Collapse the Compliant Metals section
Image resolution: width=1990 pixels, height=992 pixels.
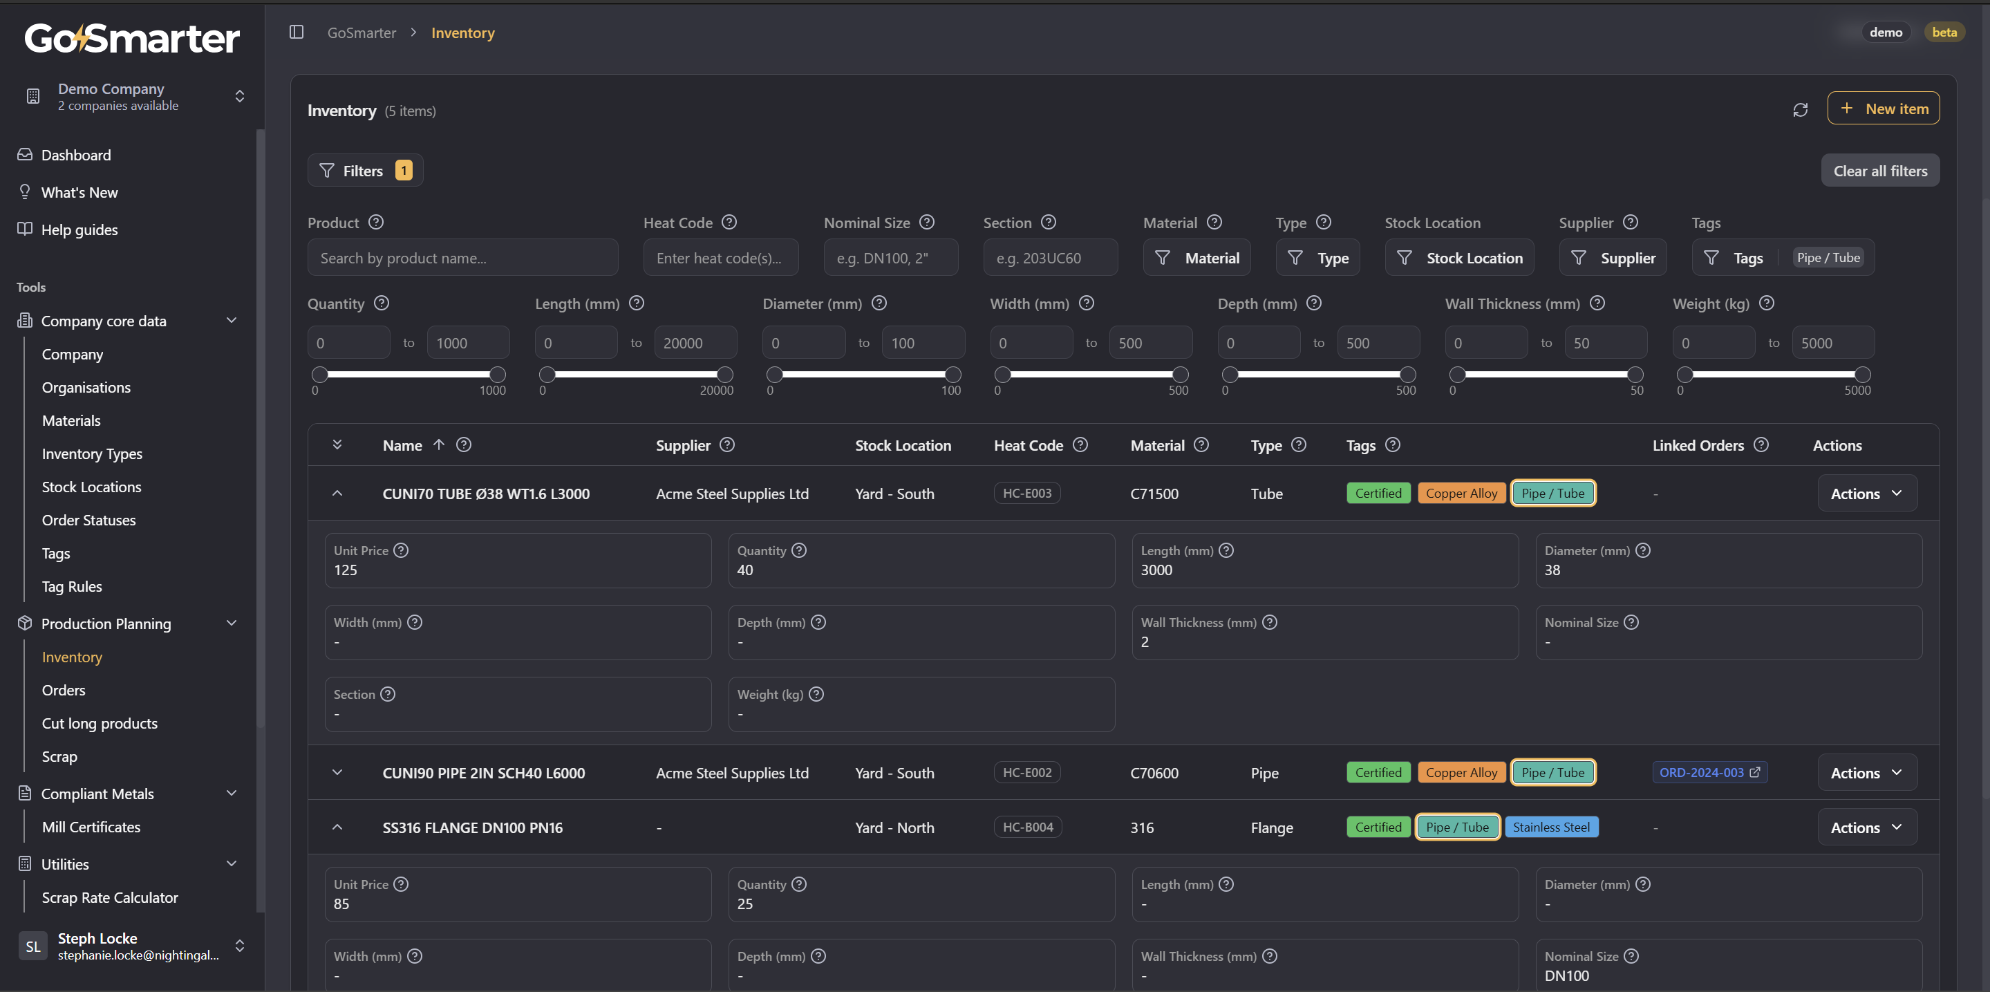point(231,794)
